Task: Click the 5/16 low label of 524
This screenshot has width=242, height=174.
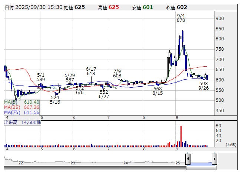Action: [x=55, y=100]
